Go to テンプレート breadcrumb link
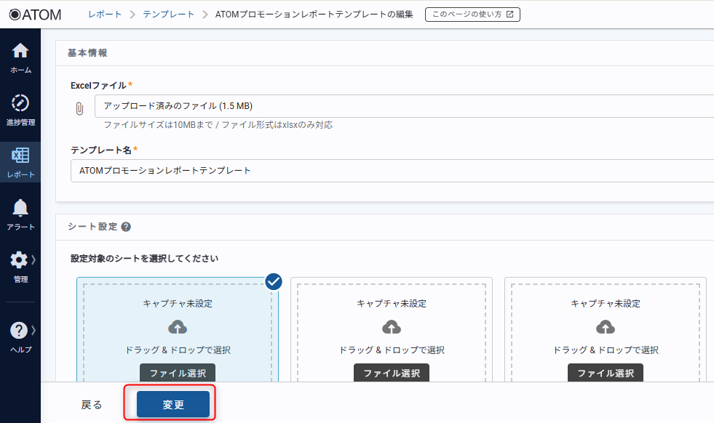The height and width of the screenshot is (423, 714). [x=169, y=15]
